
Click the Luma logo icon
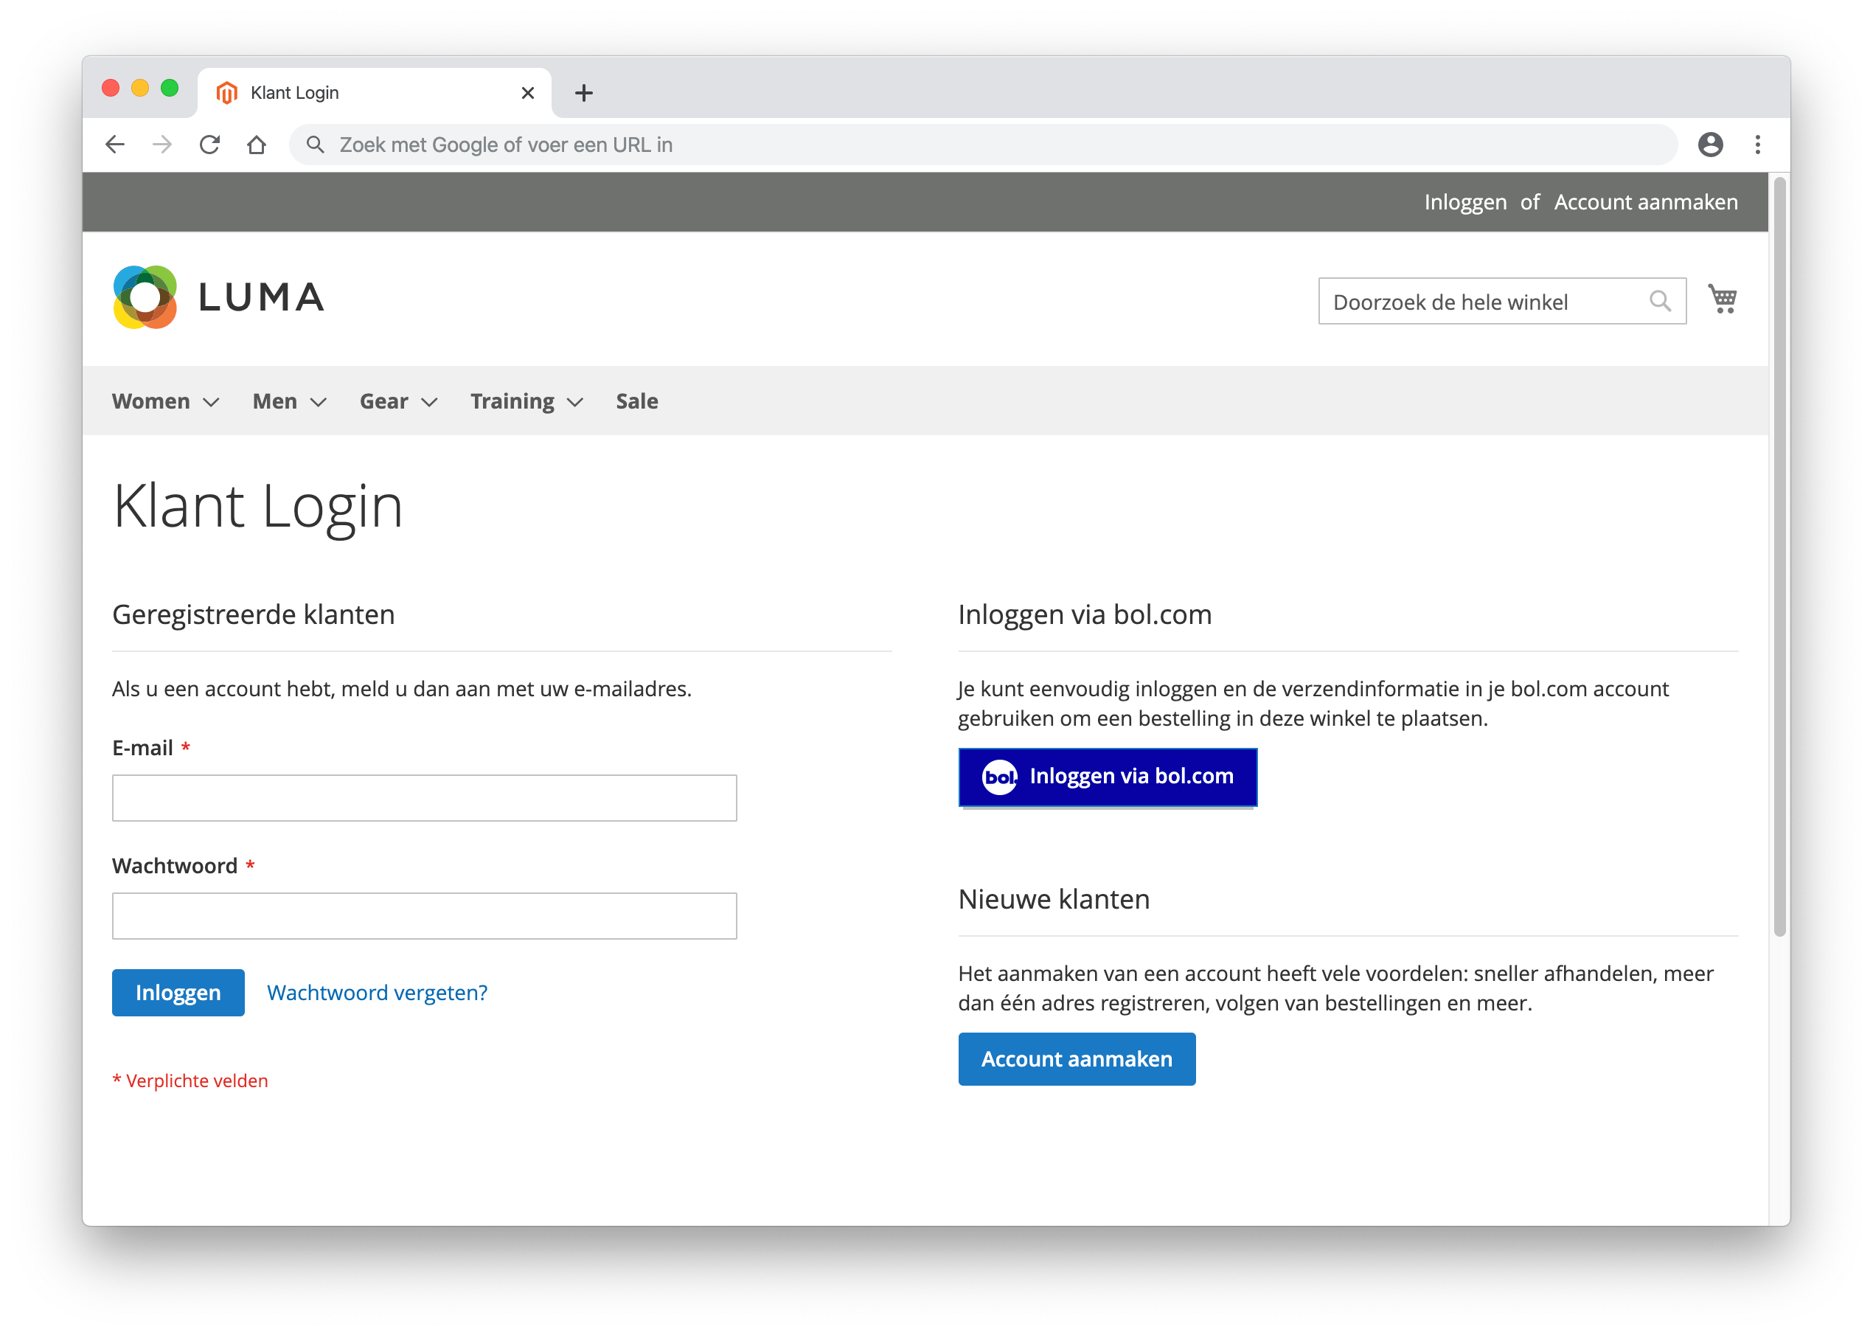[x=145, y=299]
